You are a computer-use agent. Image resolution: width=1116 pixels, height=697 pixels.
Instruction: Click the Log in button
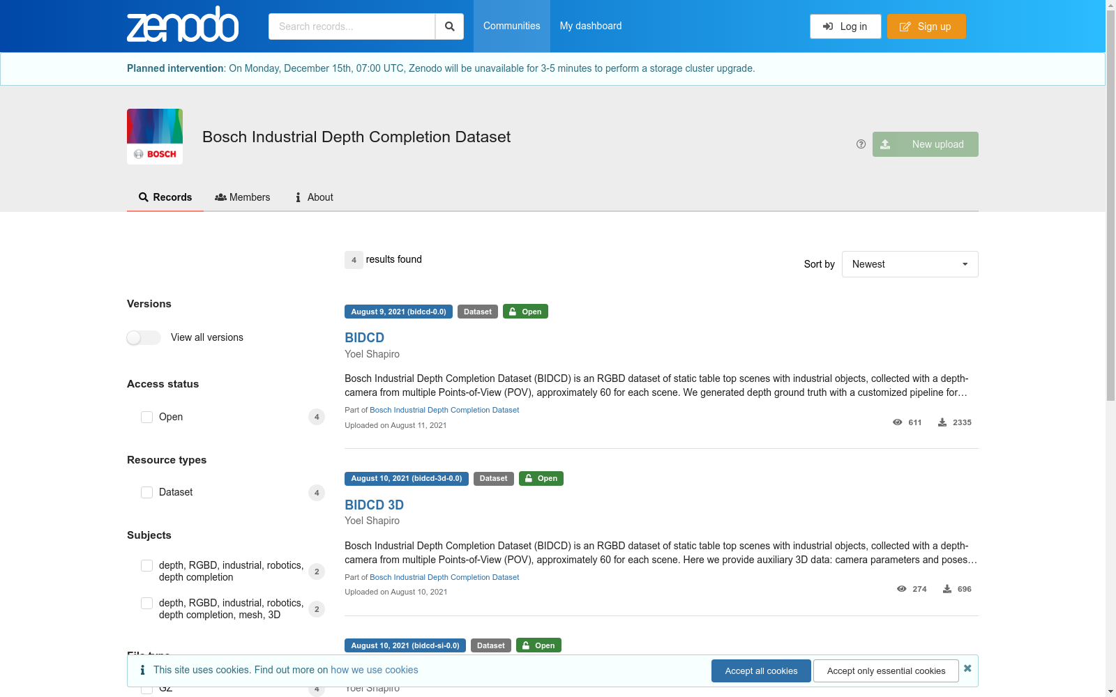click(845, 26)
